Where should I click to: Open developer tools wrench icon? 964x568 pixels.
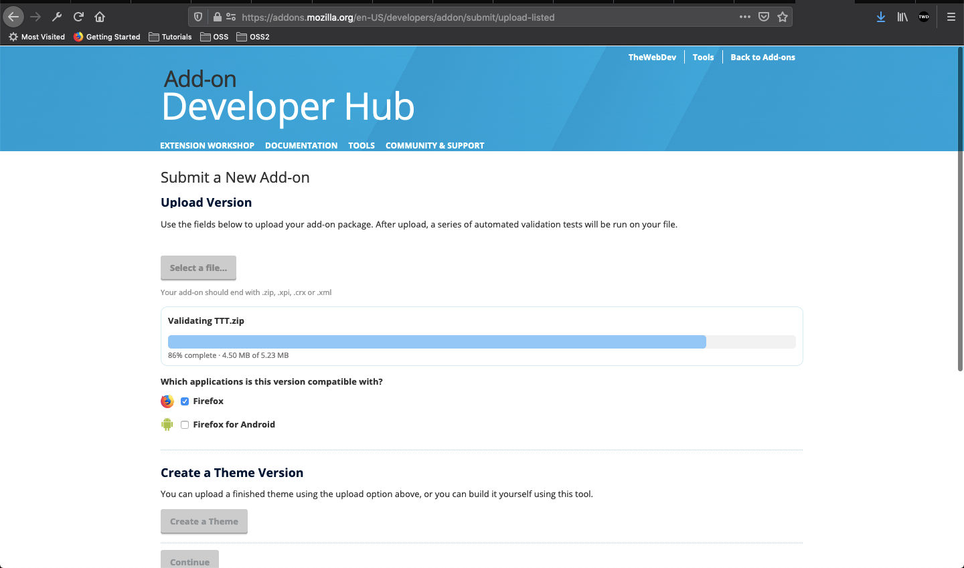pyautogui.click(x=57, y=17)
